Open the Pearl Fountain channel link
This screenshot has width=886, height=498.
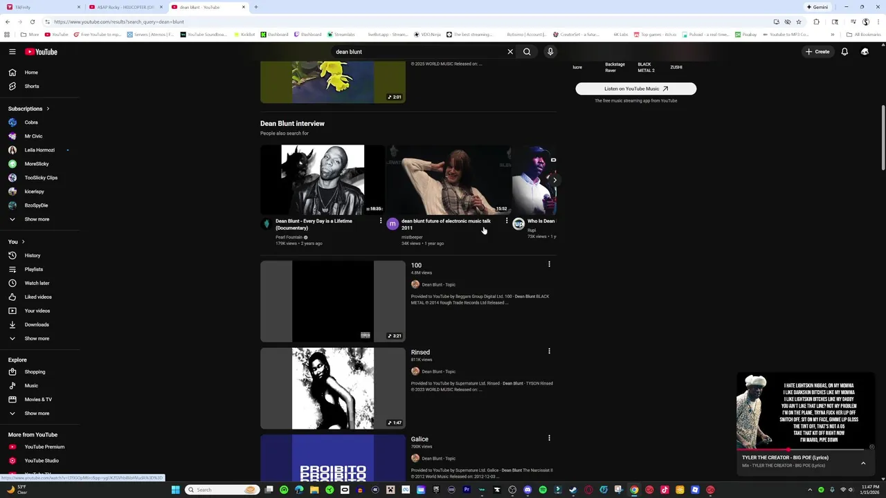tap(289, 237)
